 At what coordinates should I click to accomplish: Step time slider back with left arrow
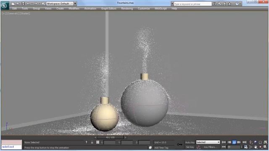[x=95, y=137]
